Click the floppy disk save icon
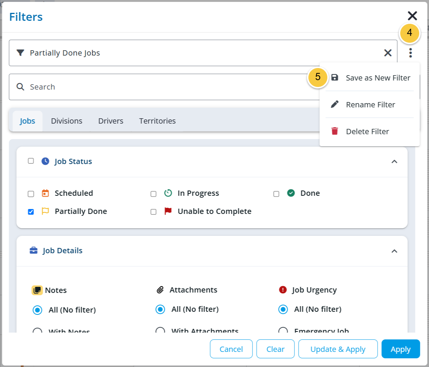This screenshot has width=429, height=367. 335,77
